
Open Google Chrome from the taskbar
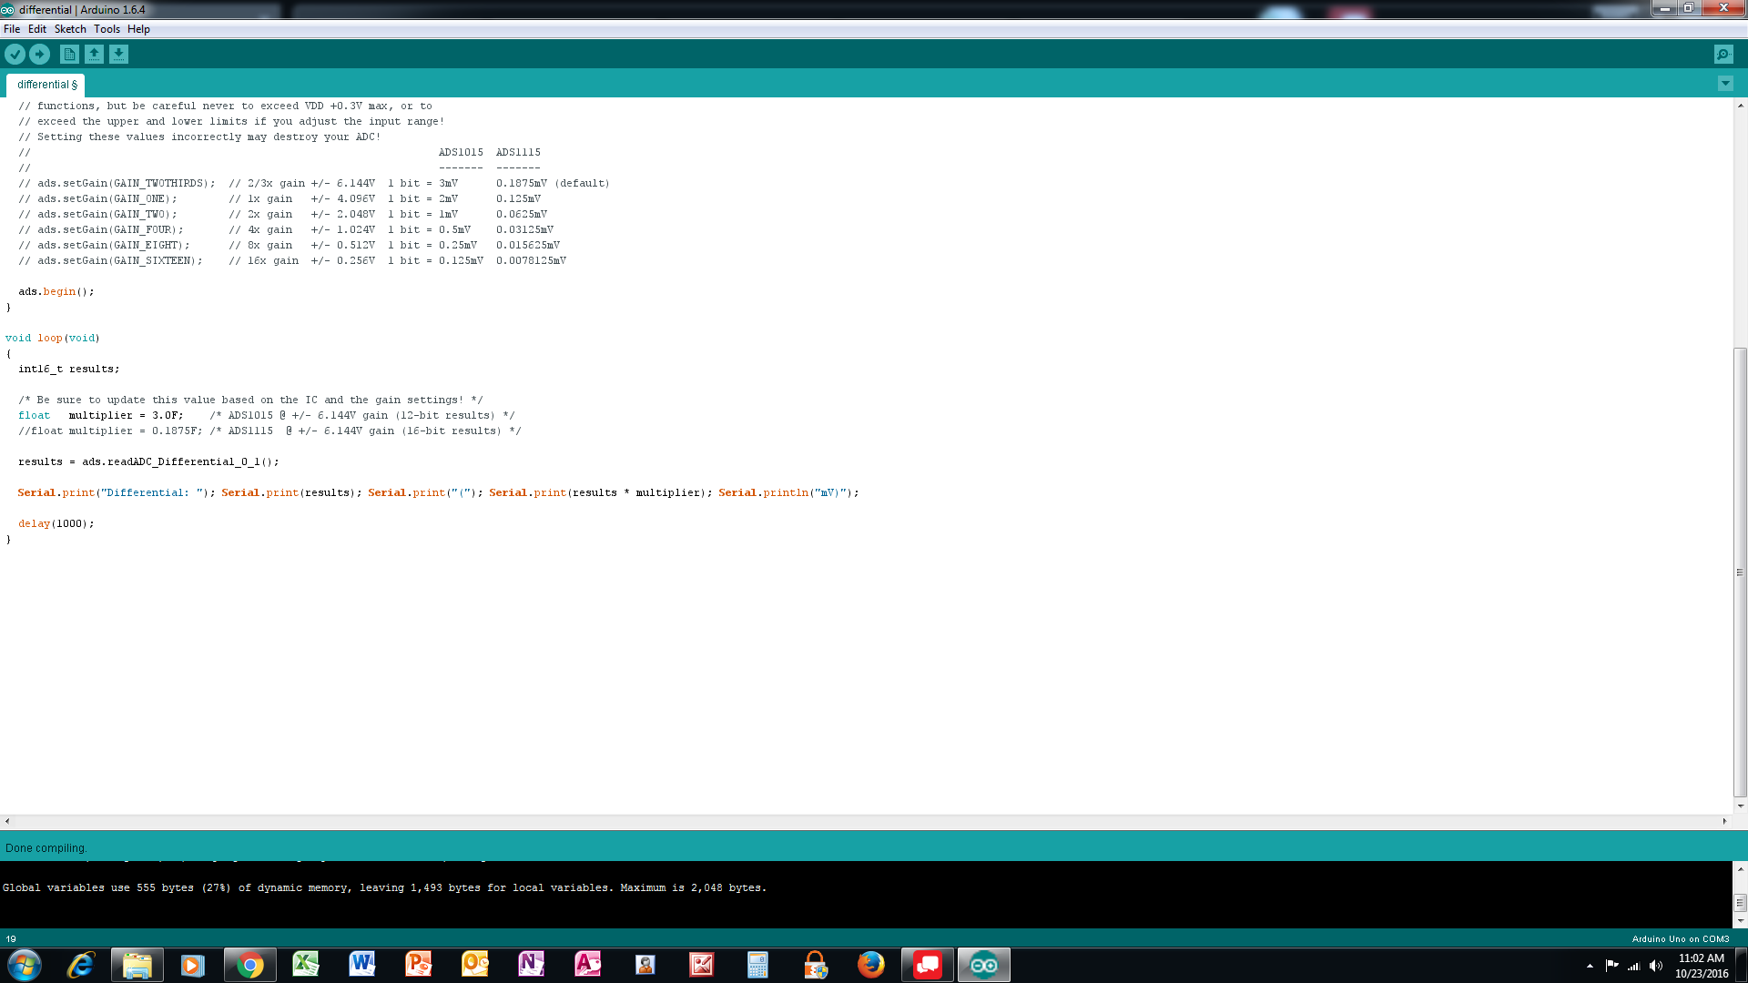tap(249, 965)
